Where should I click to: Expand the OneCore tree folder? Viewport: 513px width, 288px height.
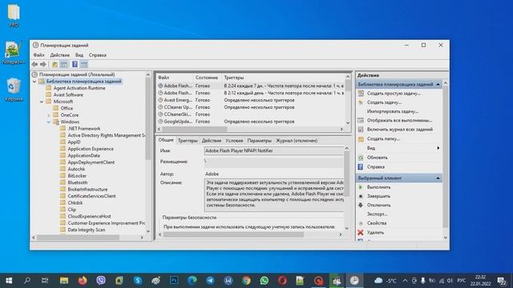point(48,115)
